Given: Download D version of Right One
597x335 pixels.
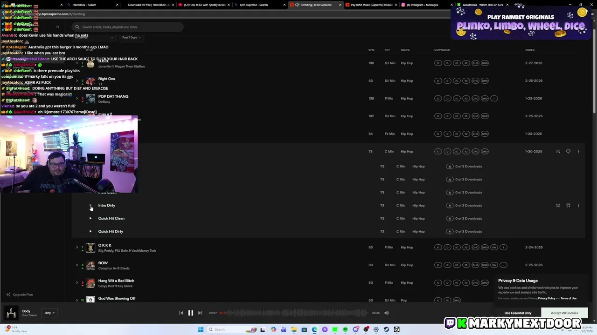Looking at the screenshot, I should point(447,80).
